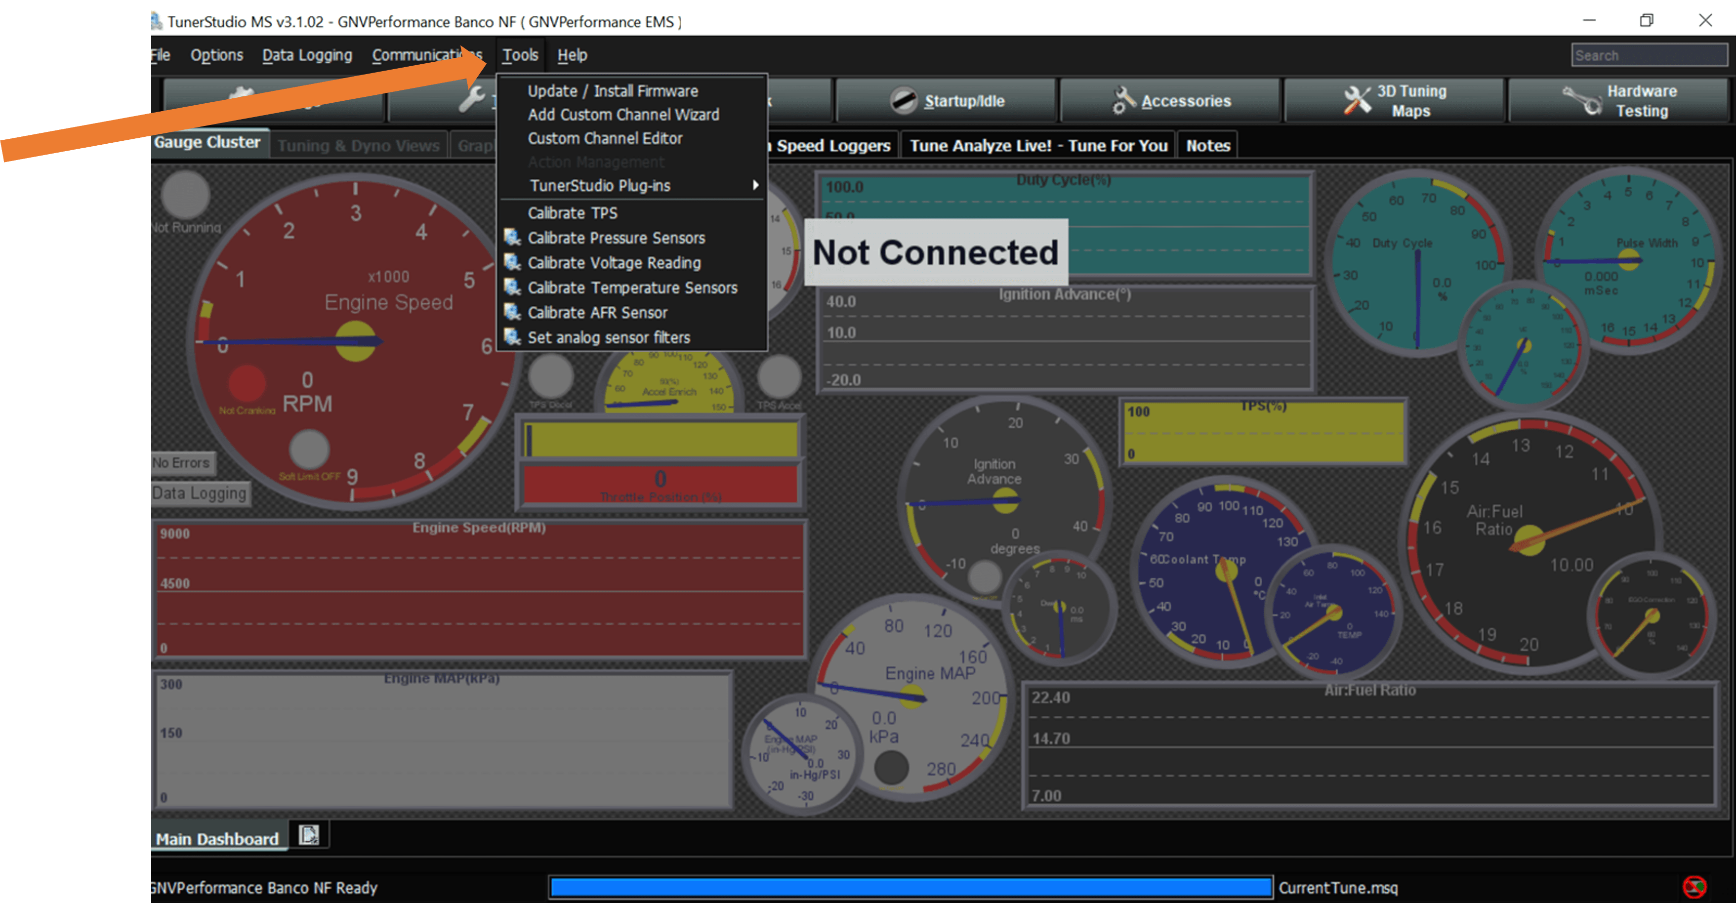Image resolution: width=1736 pixels, height=903 pixels.
Task: Click the File menu
Action: [161, 55]
